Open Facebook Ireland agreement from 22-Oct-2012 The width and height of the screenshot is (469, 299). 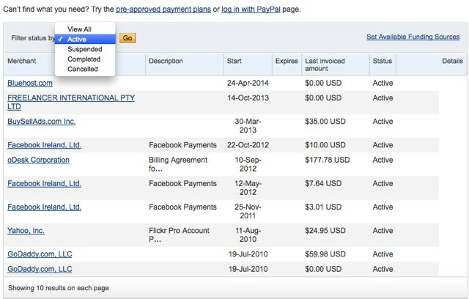pyautogui.click(x=44, y=145)
